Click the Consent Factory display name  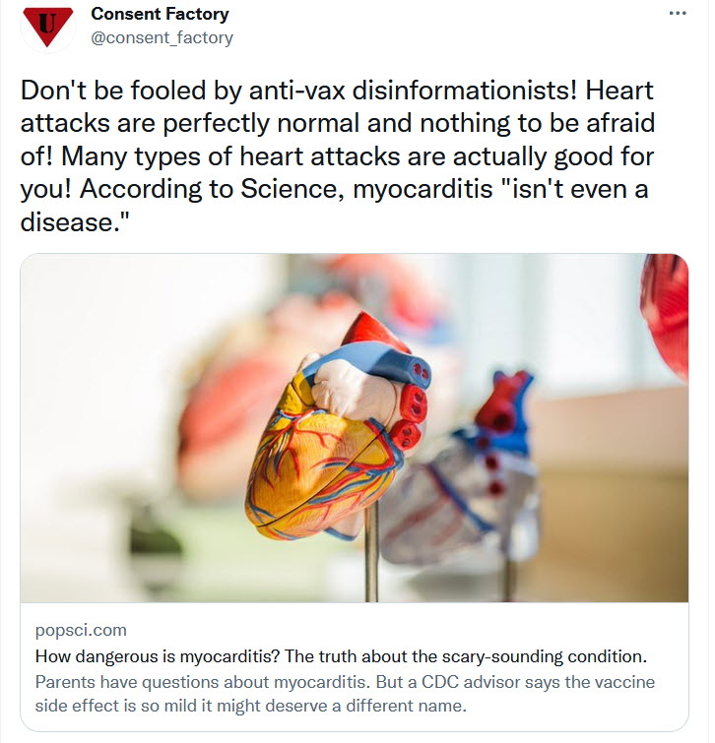[x=160, y=15]
